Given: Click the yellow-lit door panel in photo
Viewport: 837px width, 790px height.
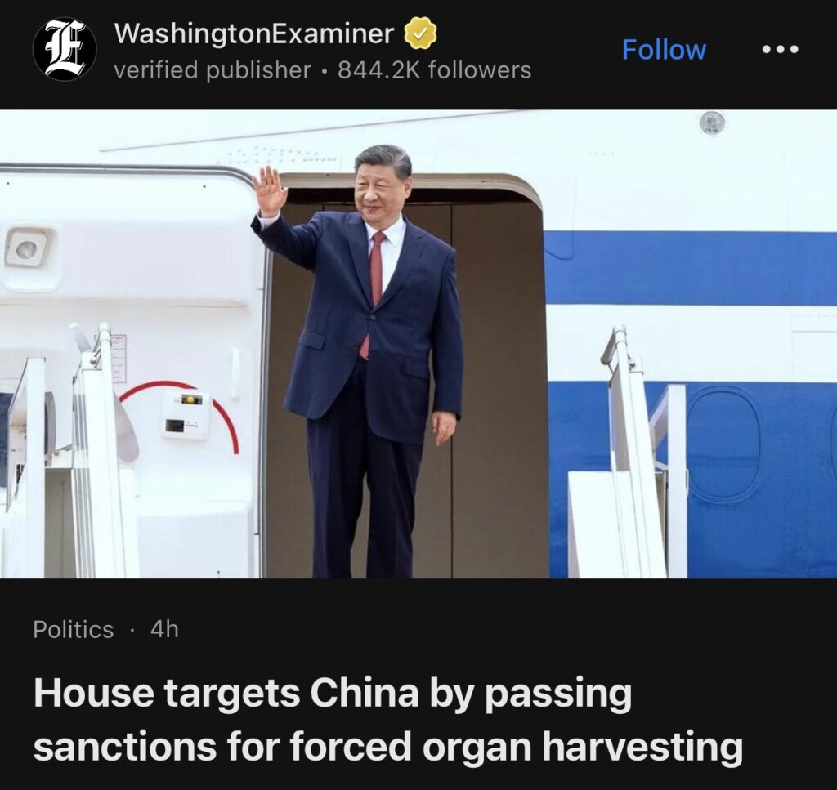Looking at the screenshot, I should point(186,414).
